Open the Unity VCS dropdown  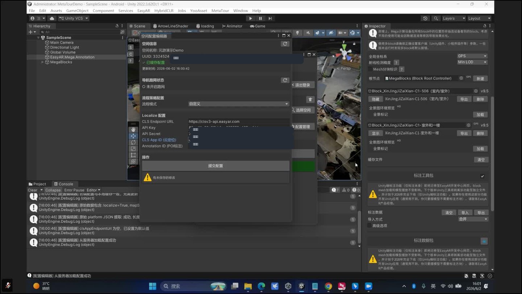74,18
